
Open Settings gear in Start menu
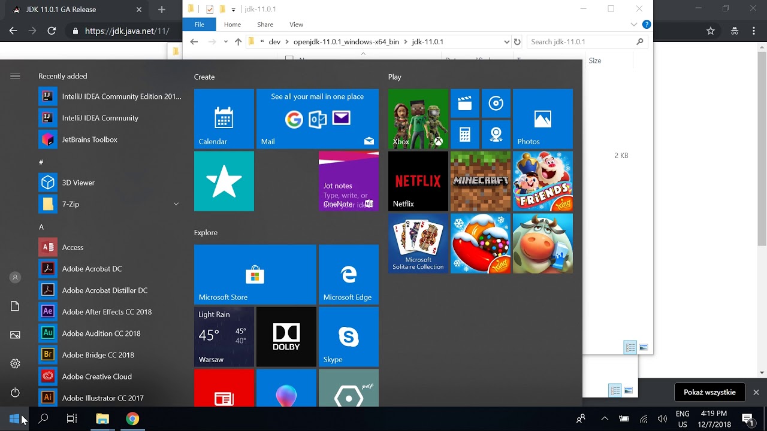click(16, 364)
